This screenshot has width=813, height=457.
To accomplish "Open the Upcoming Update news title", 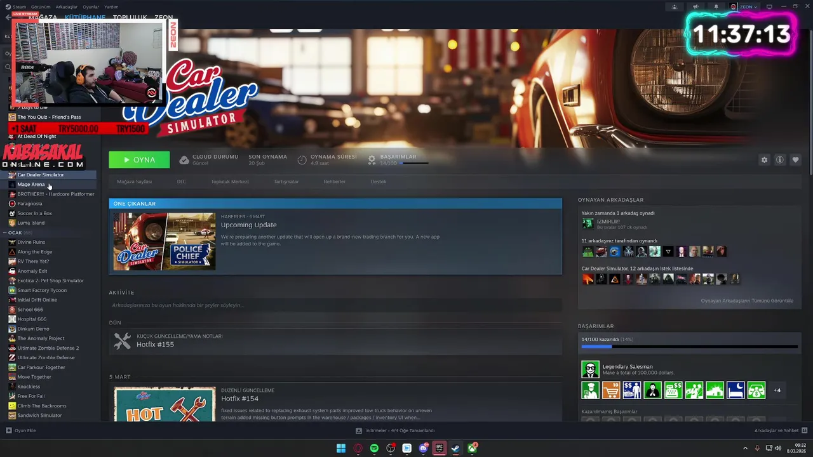I will [x=249, y=225].
